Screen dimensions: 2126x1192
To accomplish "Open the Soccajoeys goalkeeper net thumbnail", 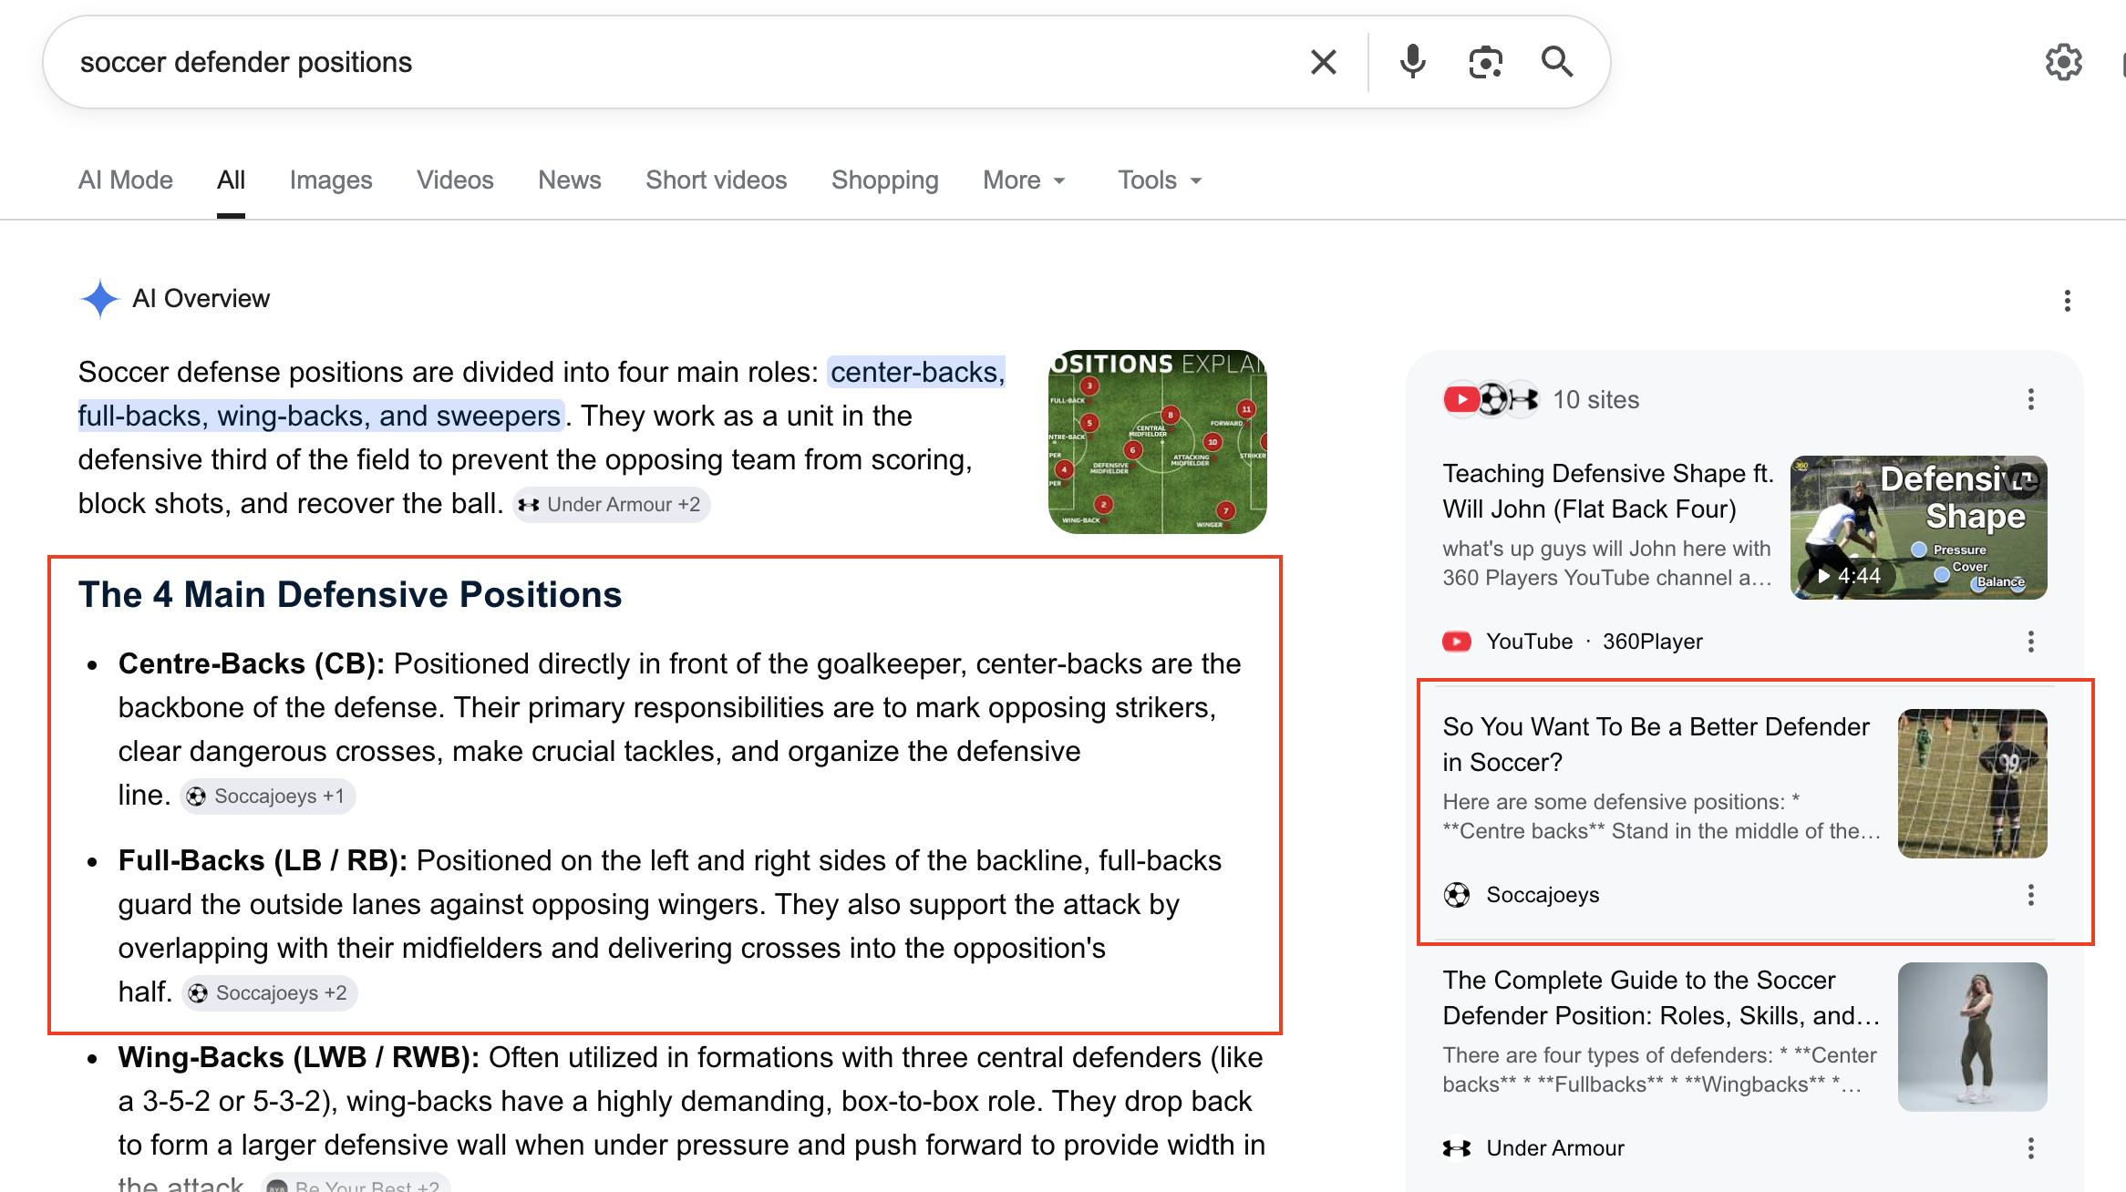I will (1973, 784).
